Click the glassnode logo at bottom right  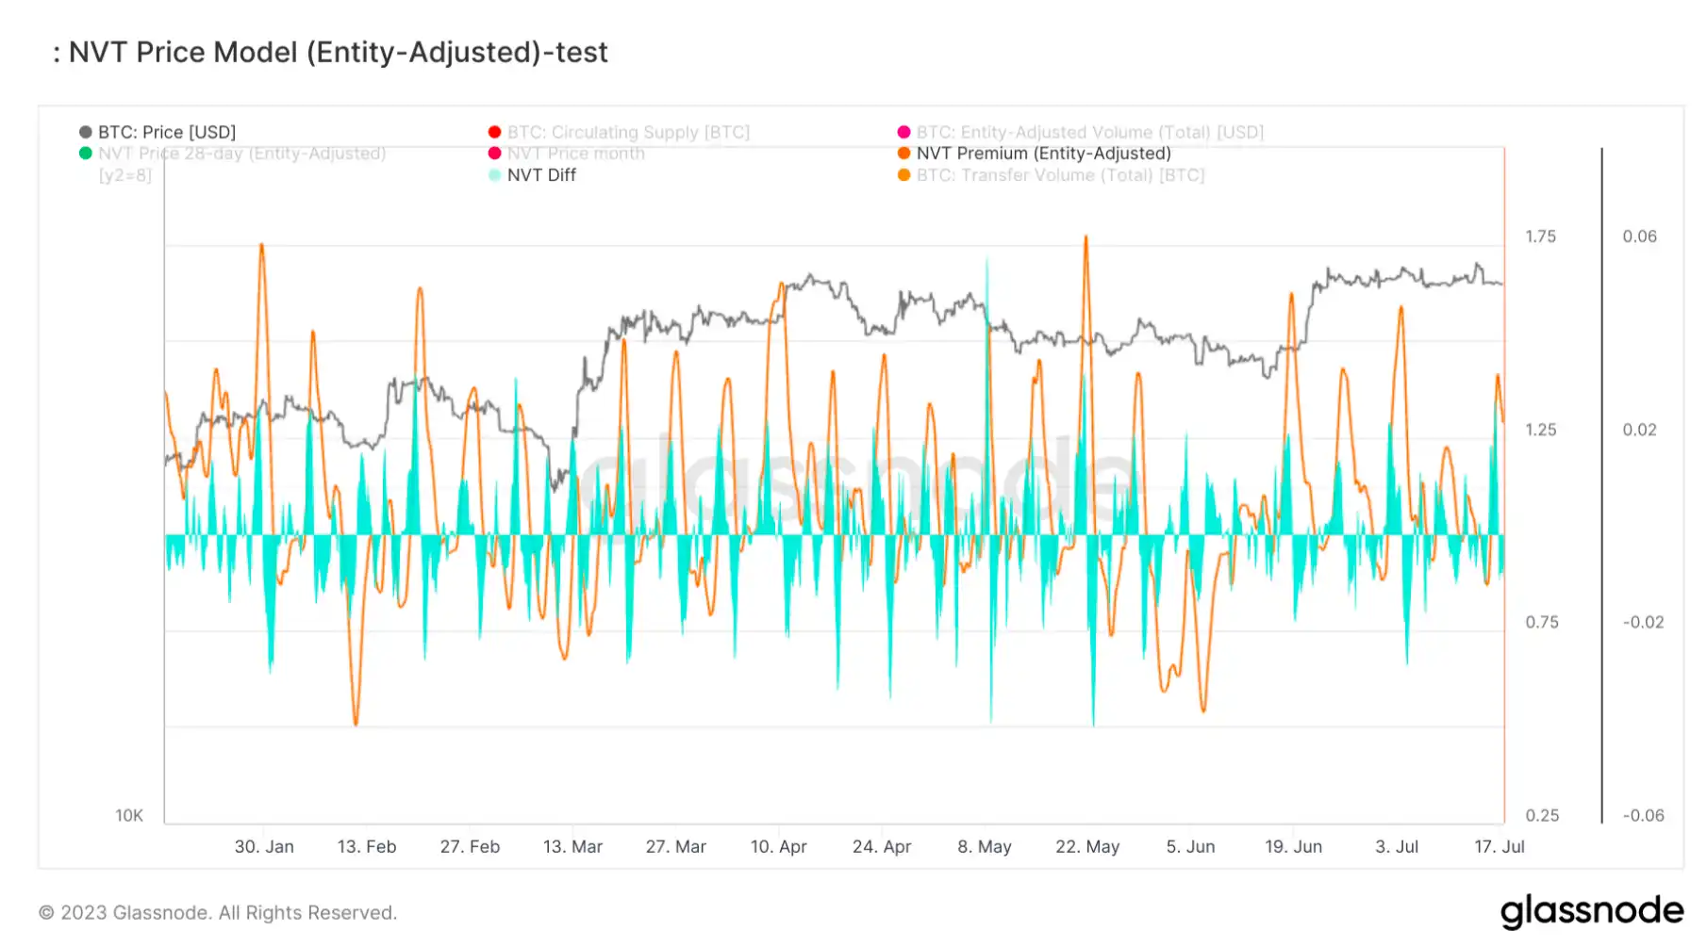pos(1592,911)
